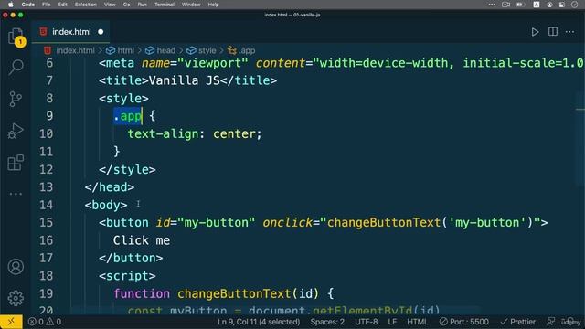Change indentation via Spaces: 2

pyautogui.click(x=327, y=322)
